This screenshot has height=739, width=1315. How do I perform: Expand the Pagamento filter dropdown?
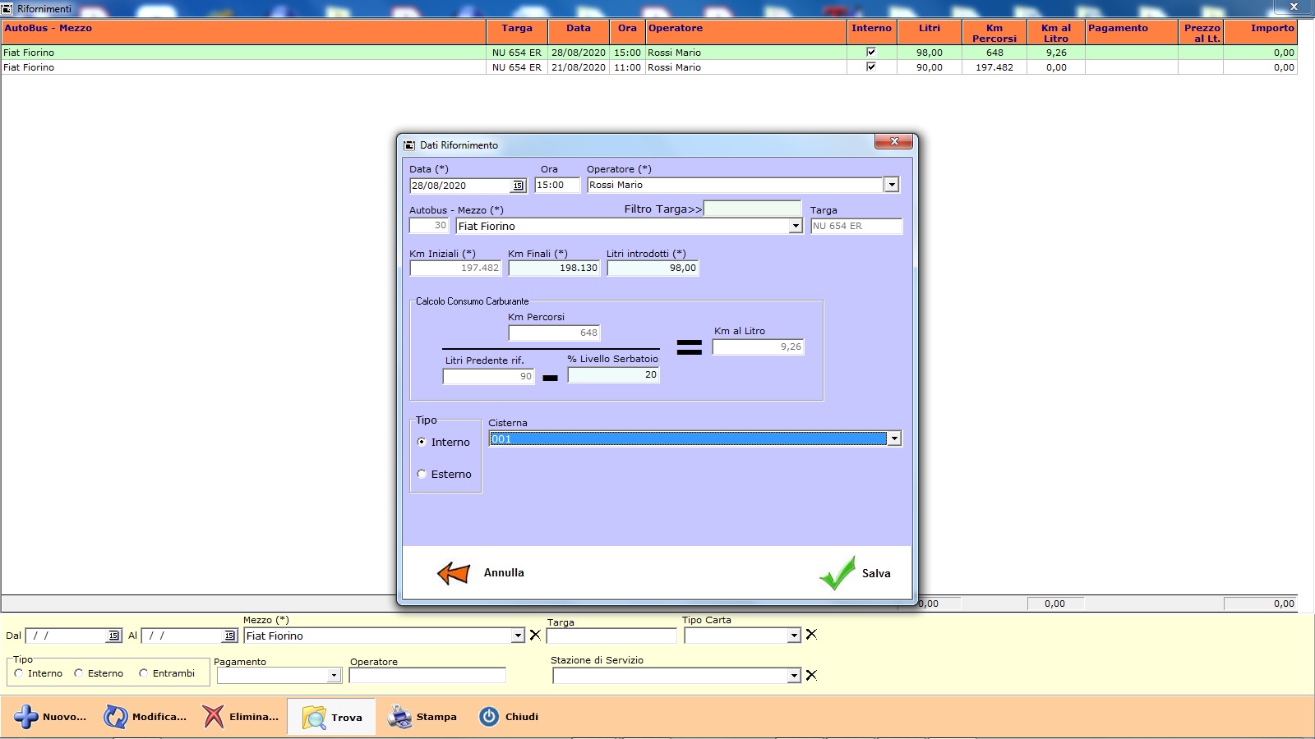click(x=334, y=675)
